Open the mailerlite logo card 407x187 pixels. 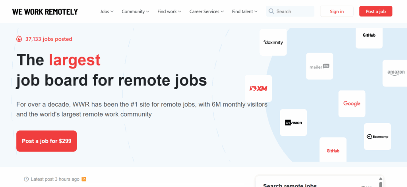pos(320,67)
